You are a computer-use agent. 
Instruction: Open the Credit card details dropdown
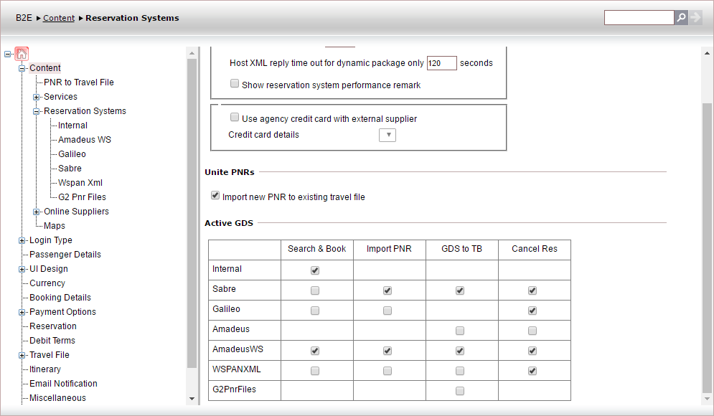pos(387,135)
